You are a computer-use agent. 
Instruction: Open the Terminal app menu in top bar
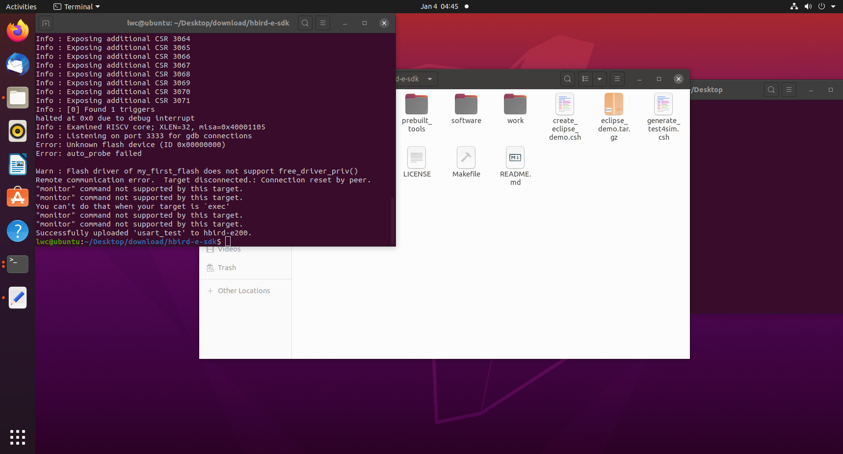pos(77,6)
